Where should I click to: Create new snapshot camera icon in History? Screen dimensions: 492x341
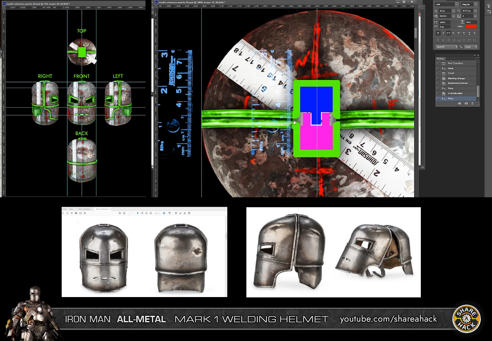pos(466,103)
